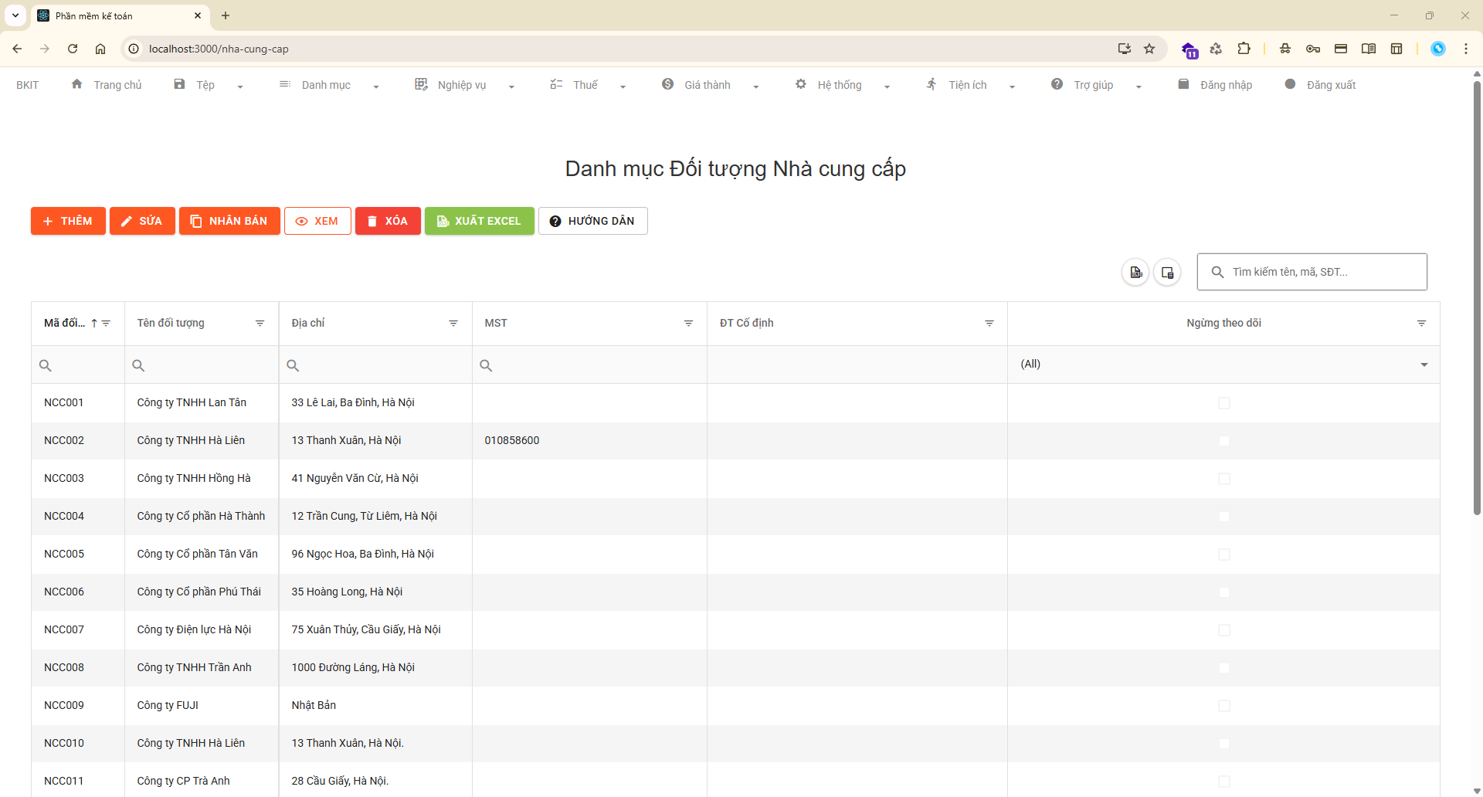This screenshot has width=1483, height=797.
Task: Expand the Giá thành dropdown arrow
Action: click(756, 86)
